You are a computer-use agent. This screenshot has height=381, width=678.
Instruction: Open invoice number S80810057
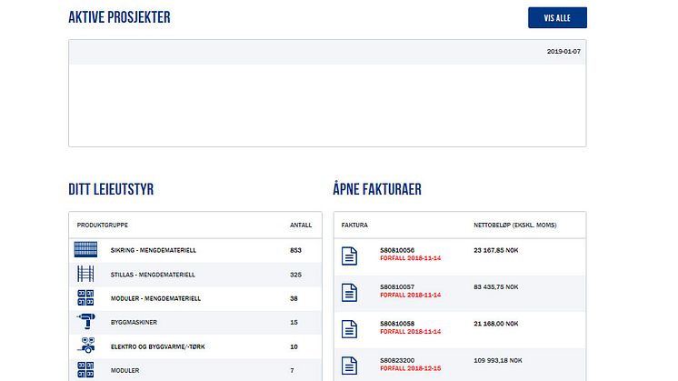coord(397,286)
